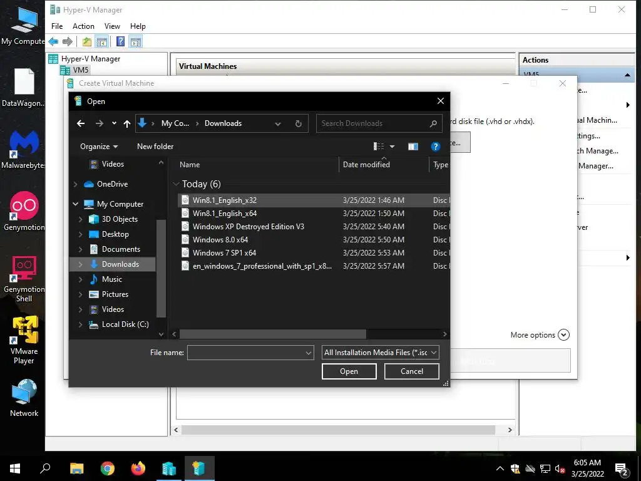
Task: Click the Show/Hide Console Tree toolbar icon
Action: 102,41
